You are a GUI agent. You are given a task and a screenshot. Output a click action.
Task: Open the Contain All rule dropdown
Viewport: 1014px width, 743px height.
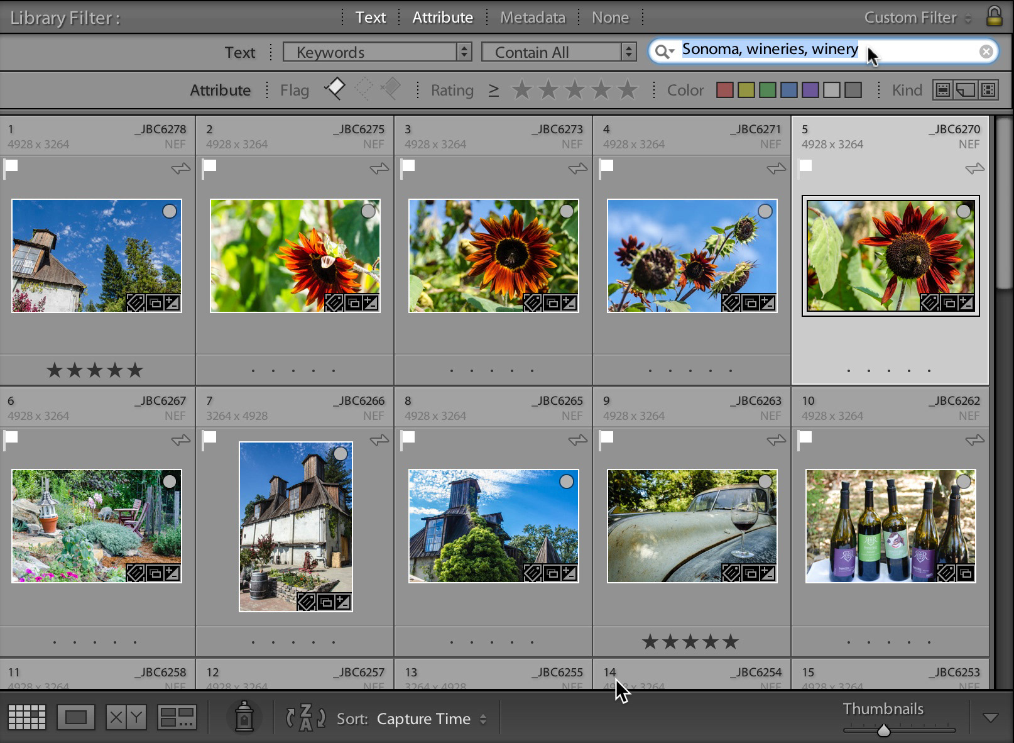click(559, 52)
